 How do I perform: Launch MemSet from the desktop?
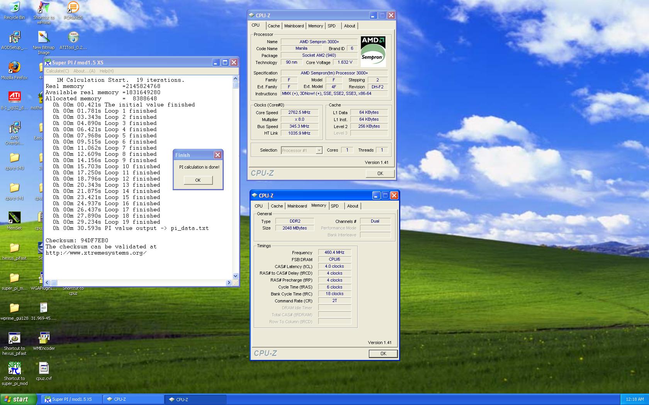[14, 221]
